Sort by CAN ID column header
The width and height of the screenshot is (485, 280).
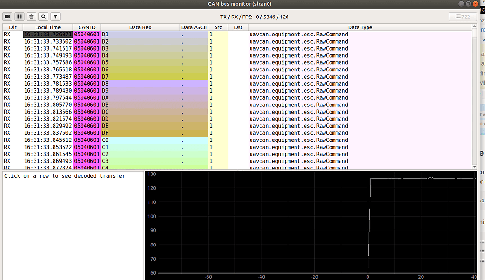click(87, 27)
